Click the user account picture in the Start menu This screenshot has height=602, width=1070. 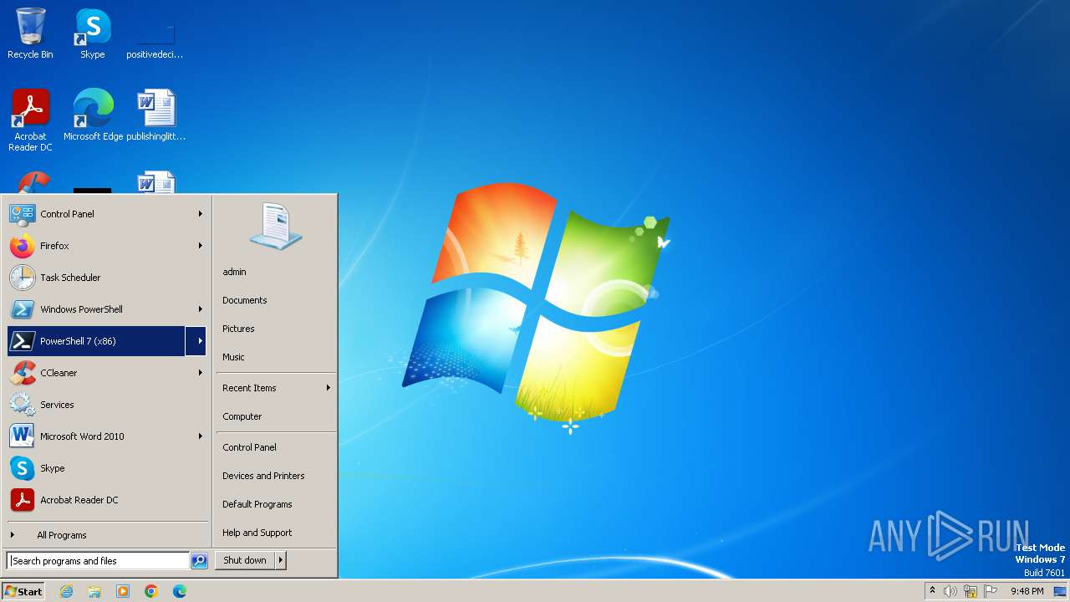coord(276,226)
